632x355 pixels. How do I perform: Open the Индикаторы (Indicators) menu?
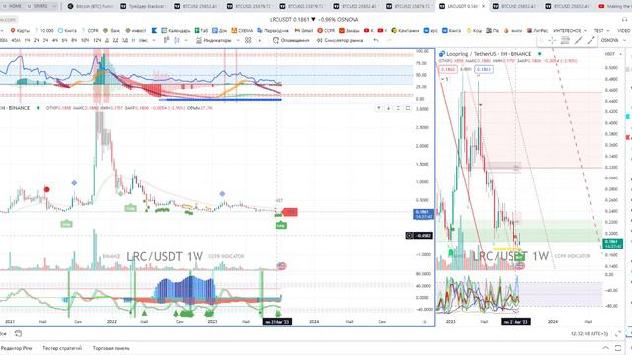point(213,40)
